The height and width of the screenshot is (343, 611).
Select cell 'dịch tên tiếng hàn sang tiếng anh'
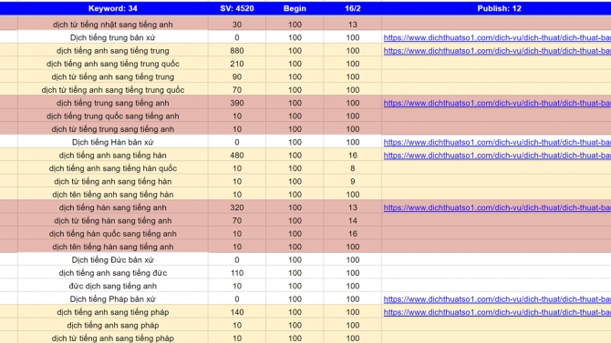pyautogui.click(x=112, y=247)
